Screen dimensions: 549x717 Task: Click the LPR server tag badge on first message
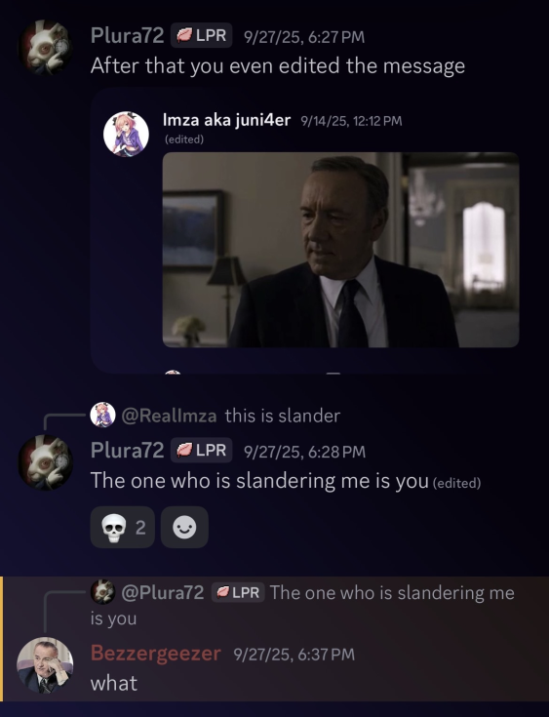tap(202, 35)
